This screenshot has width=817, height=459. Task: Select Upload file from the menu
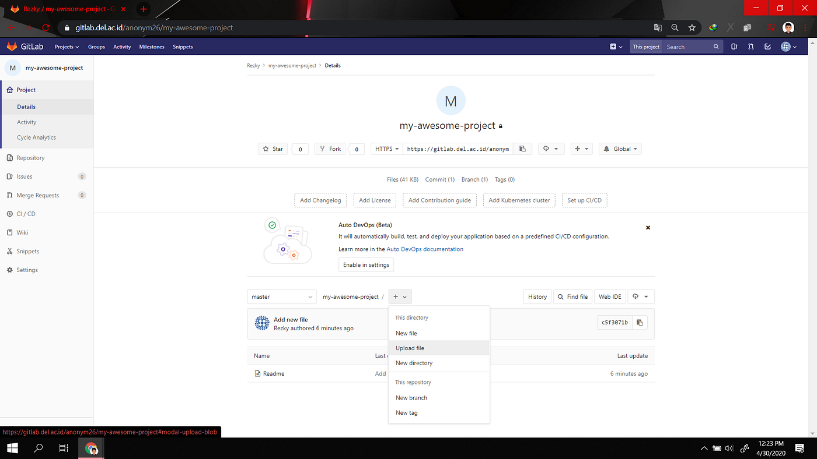pyautogui.click(x=439, y=348)
